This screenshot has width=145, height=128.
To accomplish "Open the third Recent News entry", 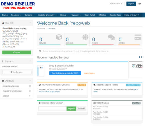I will pos(100,117).
